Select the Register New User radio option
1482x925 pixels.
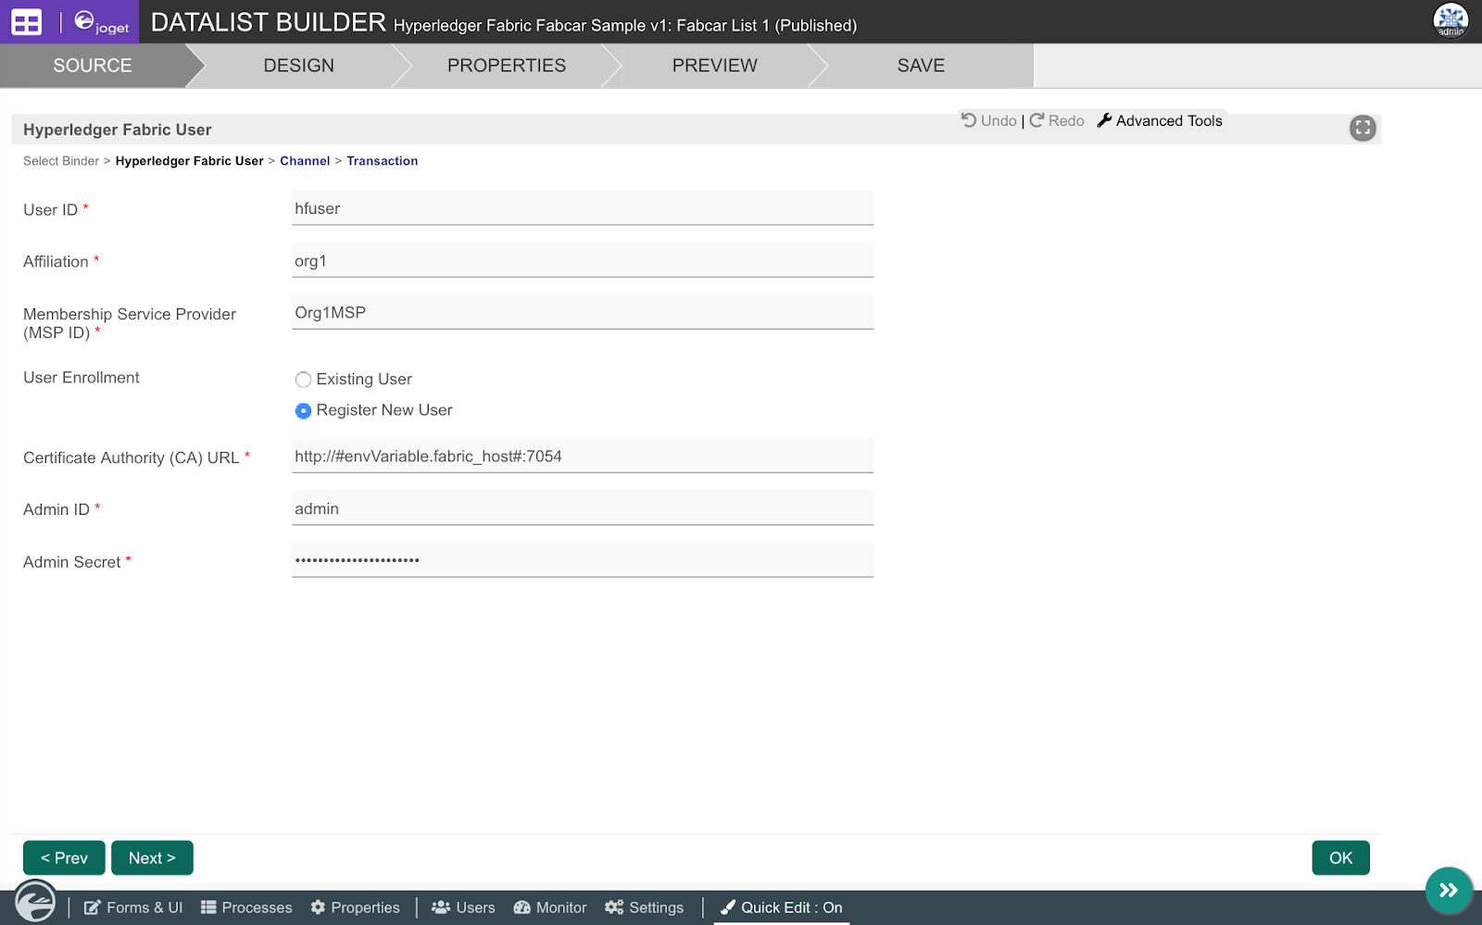point(303,410)
